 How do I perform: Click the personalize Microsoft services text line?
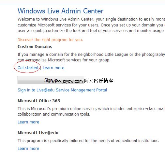[64, 60]
